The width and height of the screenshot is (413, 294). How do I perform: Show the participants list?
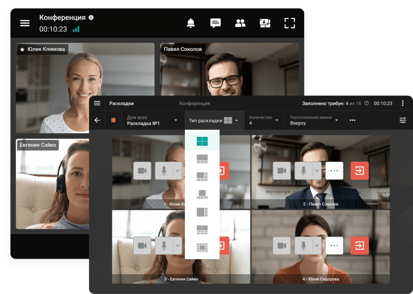point(241,23)
